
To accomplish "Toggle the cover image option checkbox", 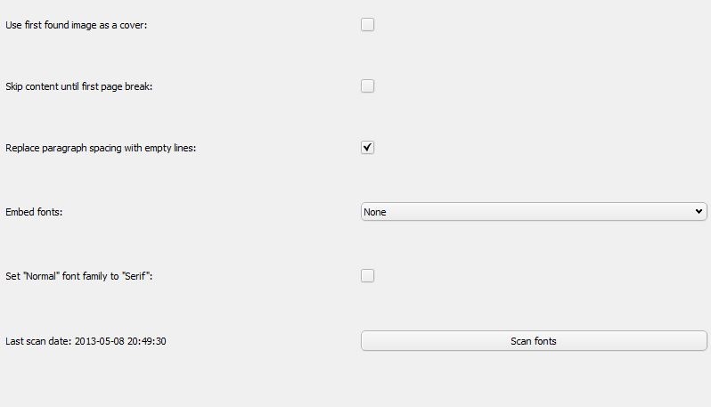I will click(x=367, y=25).
